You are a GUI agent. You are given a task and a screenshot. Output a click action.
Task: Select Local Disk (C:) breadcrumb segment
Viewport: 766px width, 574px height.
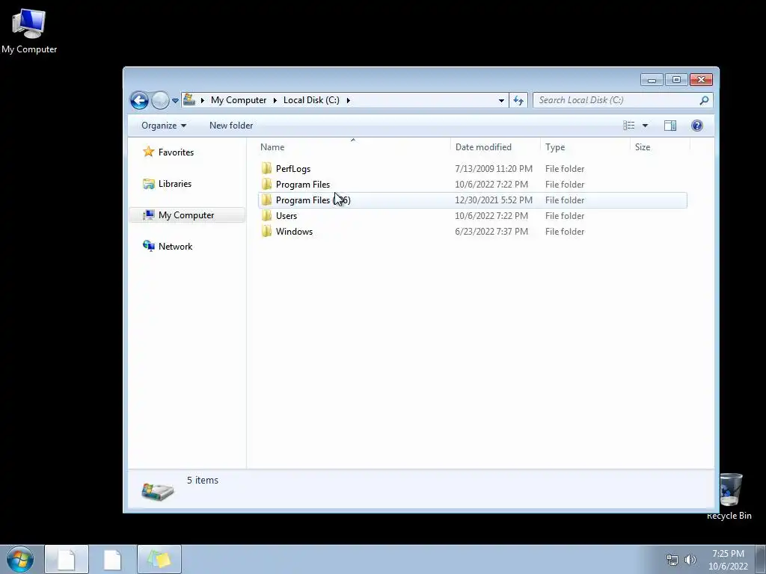pos(311,100)
